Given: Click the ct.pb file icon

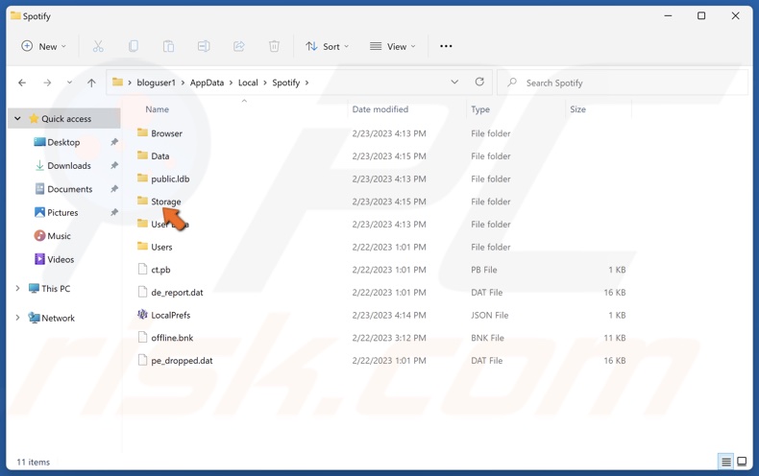Looking at the screenshot, I should (x=142, y=269).
